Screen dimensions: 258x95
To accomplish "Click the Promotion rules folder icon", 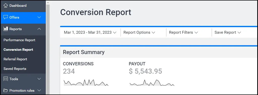I will pos(6,90).
